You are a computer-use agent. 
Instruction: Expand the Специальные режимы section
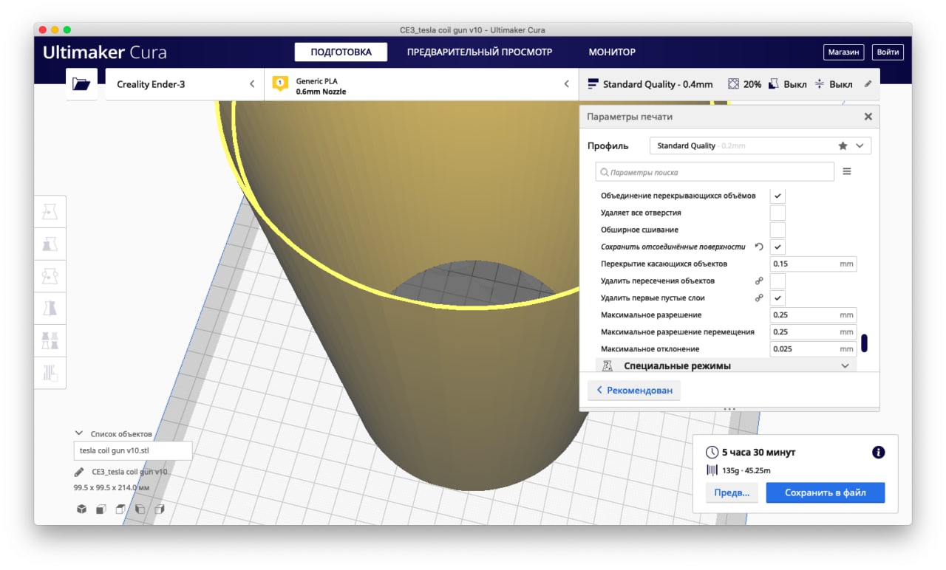[x=726, y=365]
